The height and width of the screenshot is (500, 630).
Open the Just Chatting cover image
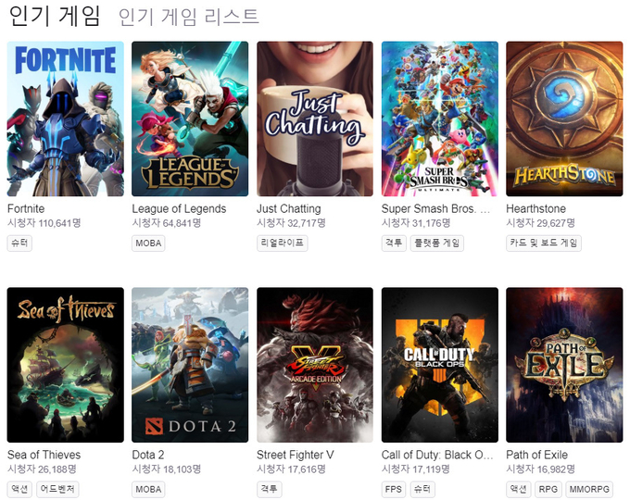point(315,119)
